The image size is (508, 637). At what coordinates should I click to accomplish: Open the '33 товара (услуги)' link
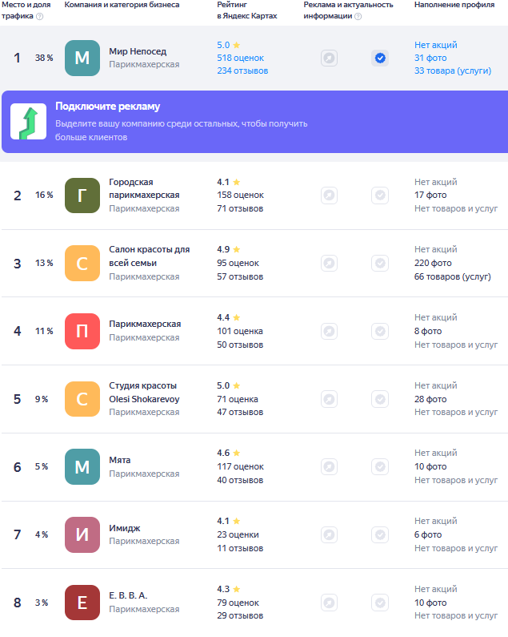pyautogui.click(x=452, y=71)
